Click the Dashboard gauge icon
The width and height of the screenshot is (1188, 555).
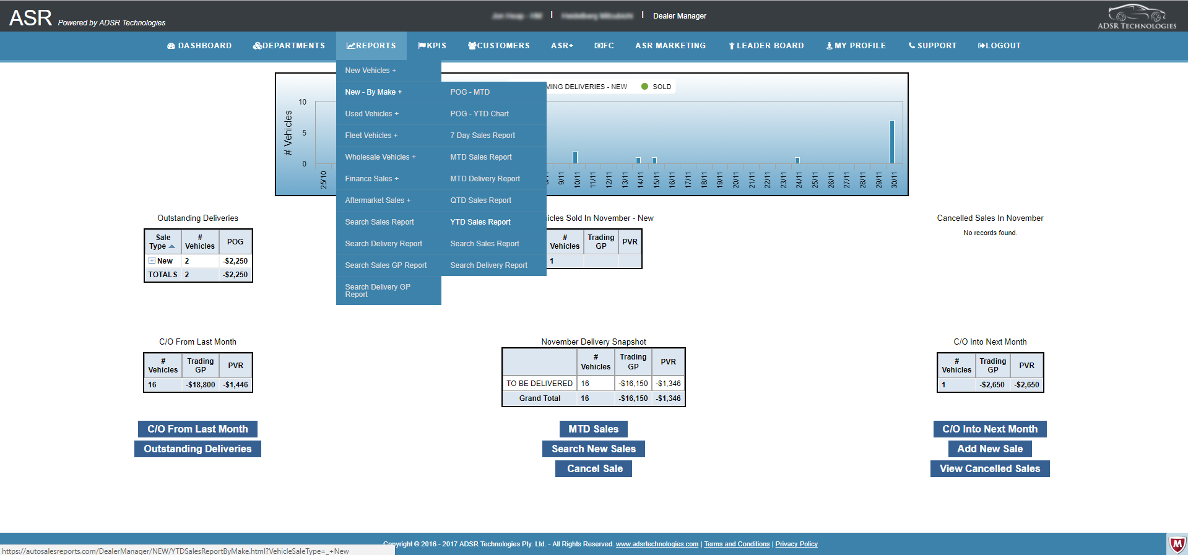pos(171,46)
